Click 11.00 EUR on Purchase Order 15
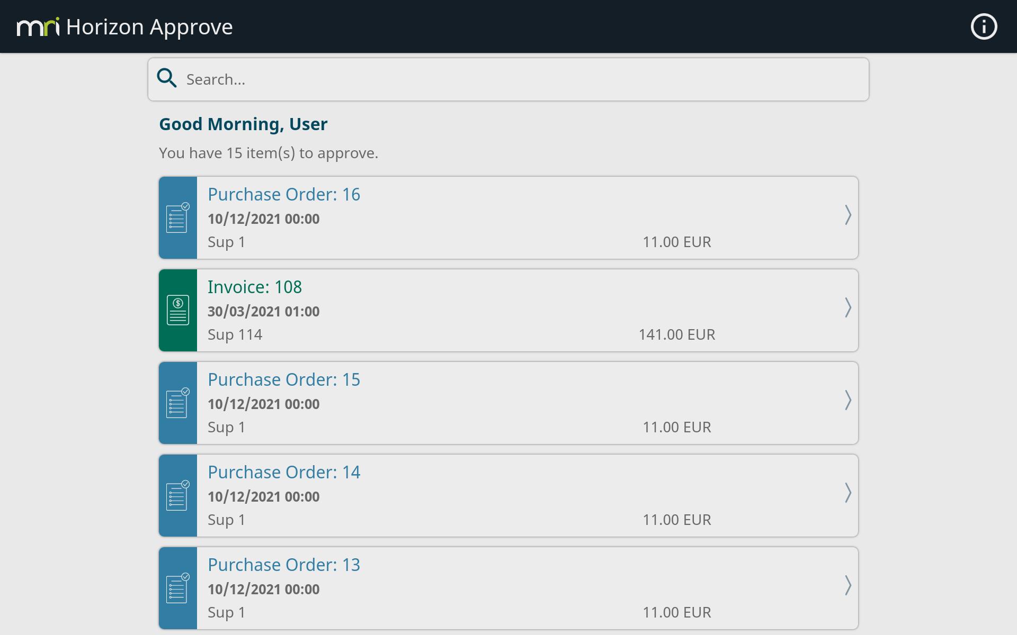This screenshot has height=635, width=1017. 677,427
